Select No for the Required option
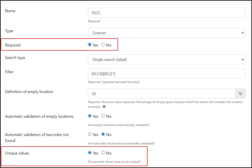This screenshot has height=168, width=252. 103,45
